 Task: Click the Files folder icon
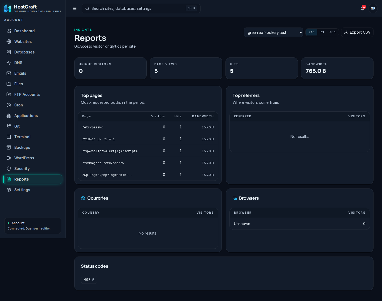pyautogui.click(x=9, y=84)
